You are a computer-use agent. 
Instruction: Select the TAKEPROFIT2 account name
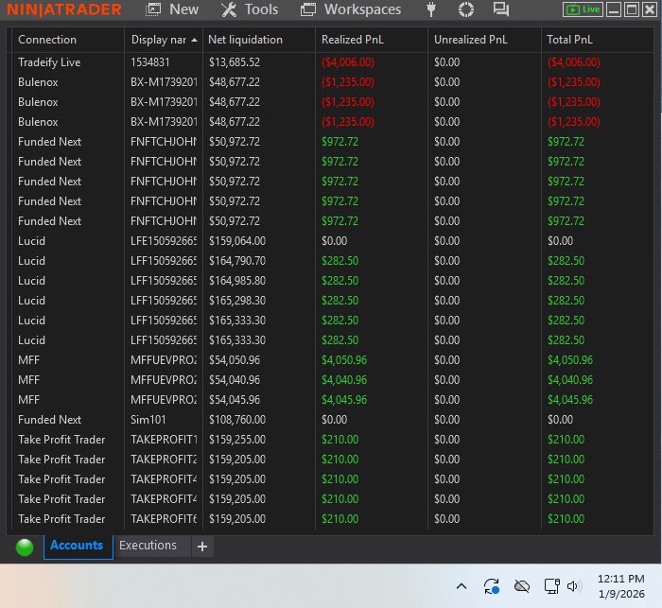[x=164, y=460]
